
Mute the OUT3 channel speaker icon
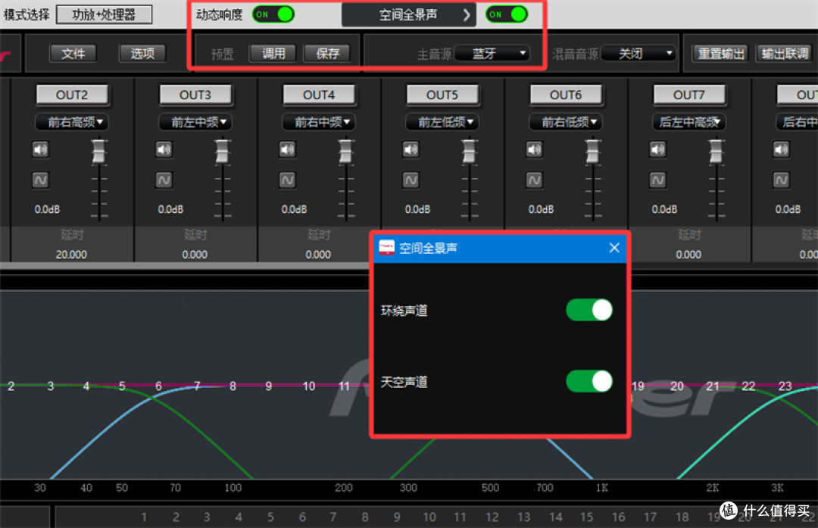pos(164,150)
